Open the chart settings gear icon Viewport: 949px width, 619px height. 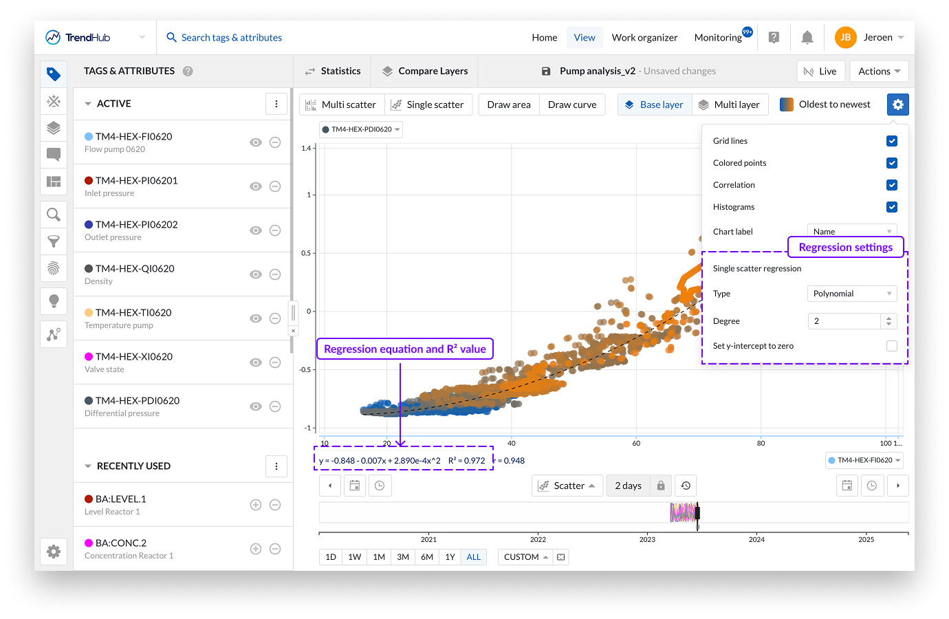pos(897,105)
